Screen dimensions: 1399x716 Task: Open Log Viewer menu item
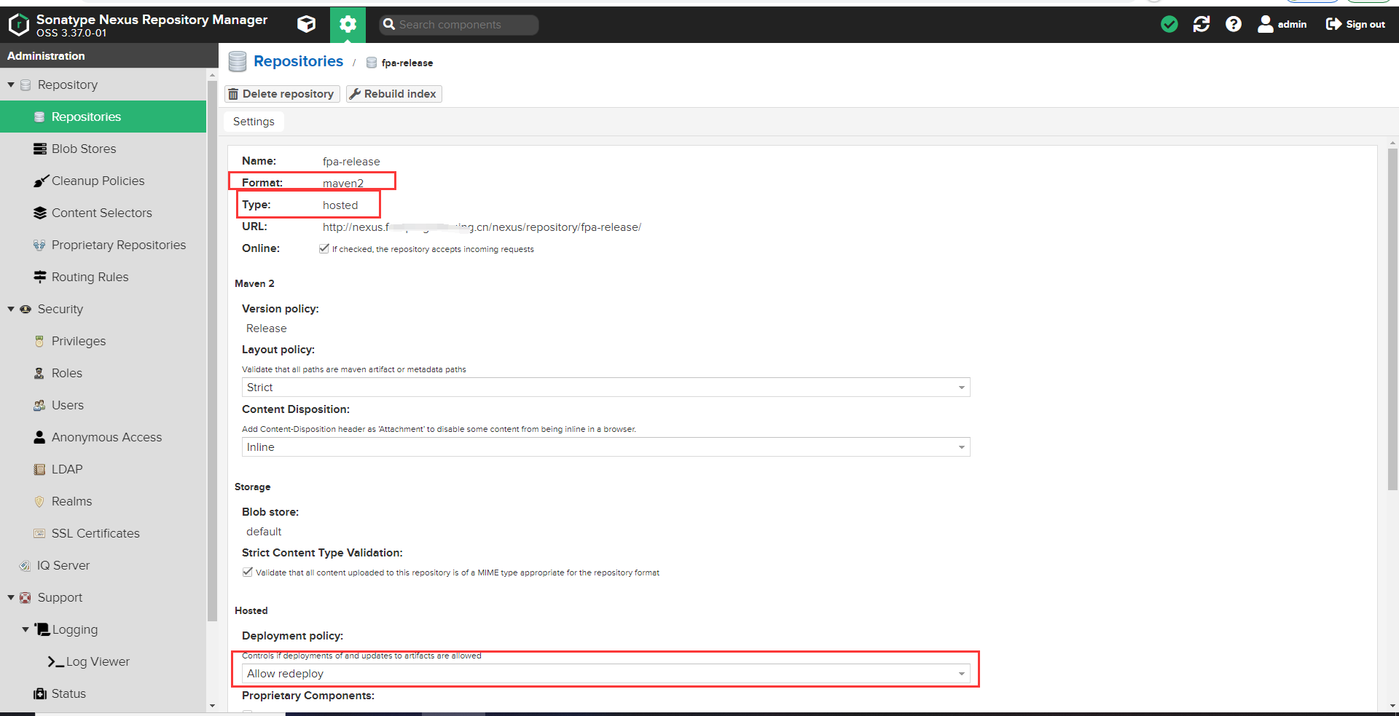(103, 661)
